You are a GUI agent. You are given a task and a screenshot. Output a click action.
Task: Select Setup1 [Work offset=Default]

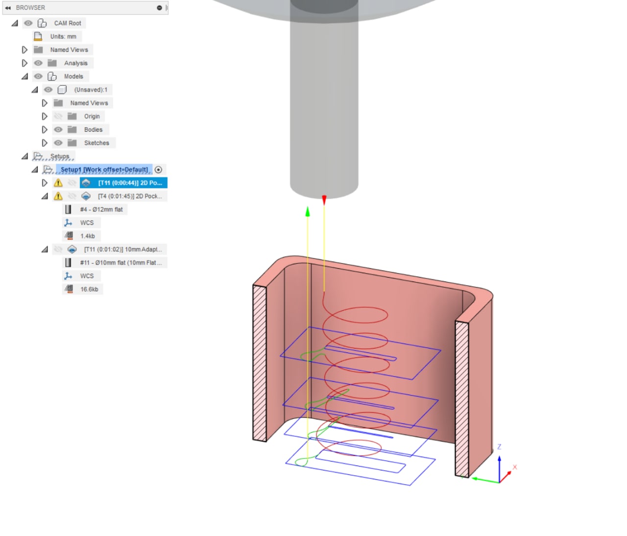(x=104, y=169)
